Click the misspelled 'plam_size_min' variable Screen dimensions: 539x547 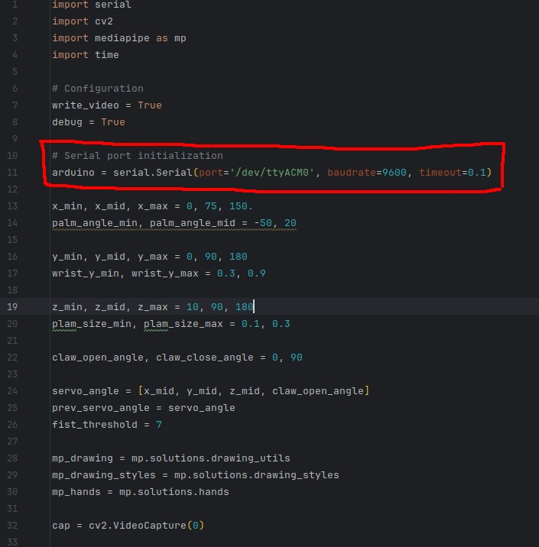[x=92, y=324]
